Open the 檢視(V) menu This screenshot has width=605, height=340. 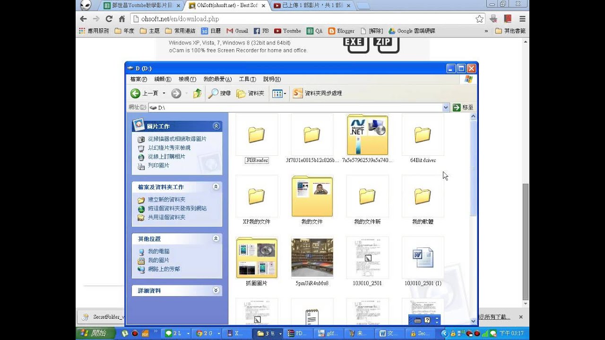click(x=187, y=79)
